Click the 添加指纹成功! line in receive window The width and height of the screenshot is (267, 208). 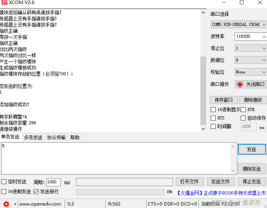[14, 104]
